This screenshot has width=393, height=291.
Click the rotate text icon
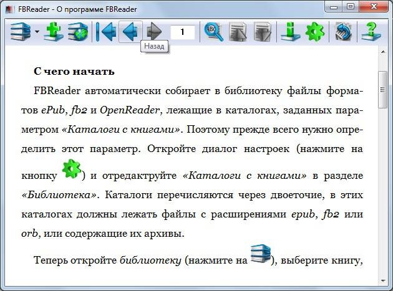pos(343,32)
